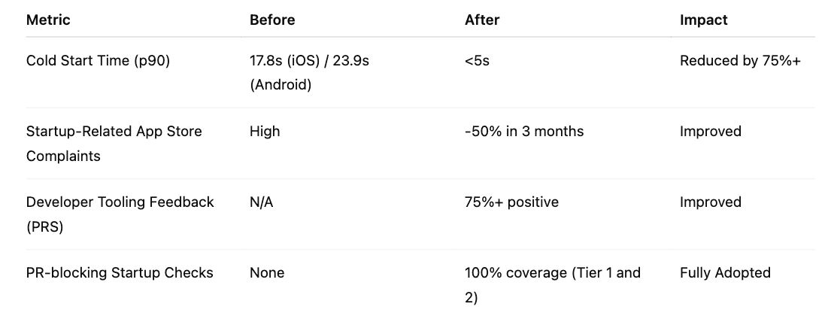This screenshot has width=831, height=325.
Task: Click the None value in Before column
Action: (x=267, y=272)
